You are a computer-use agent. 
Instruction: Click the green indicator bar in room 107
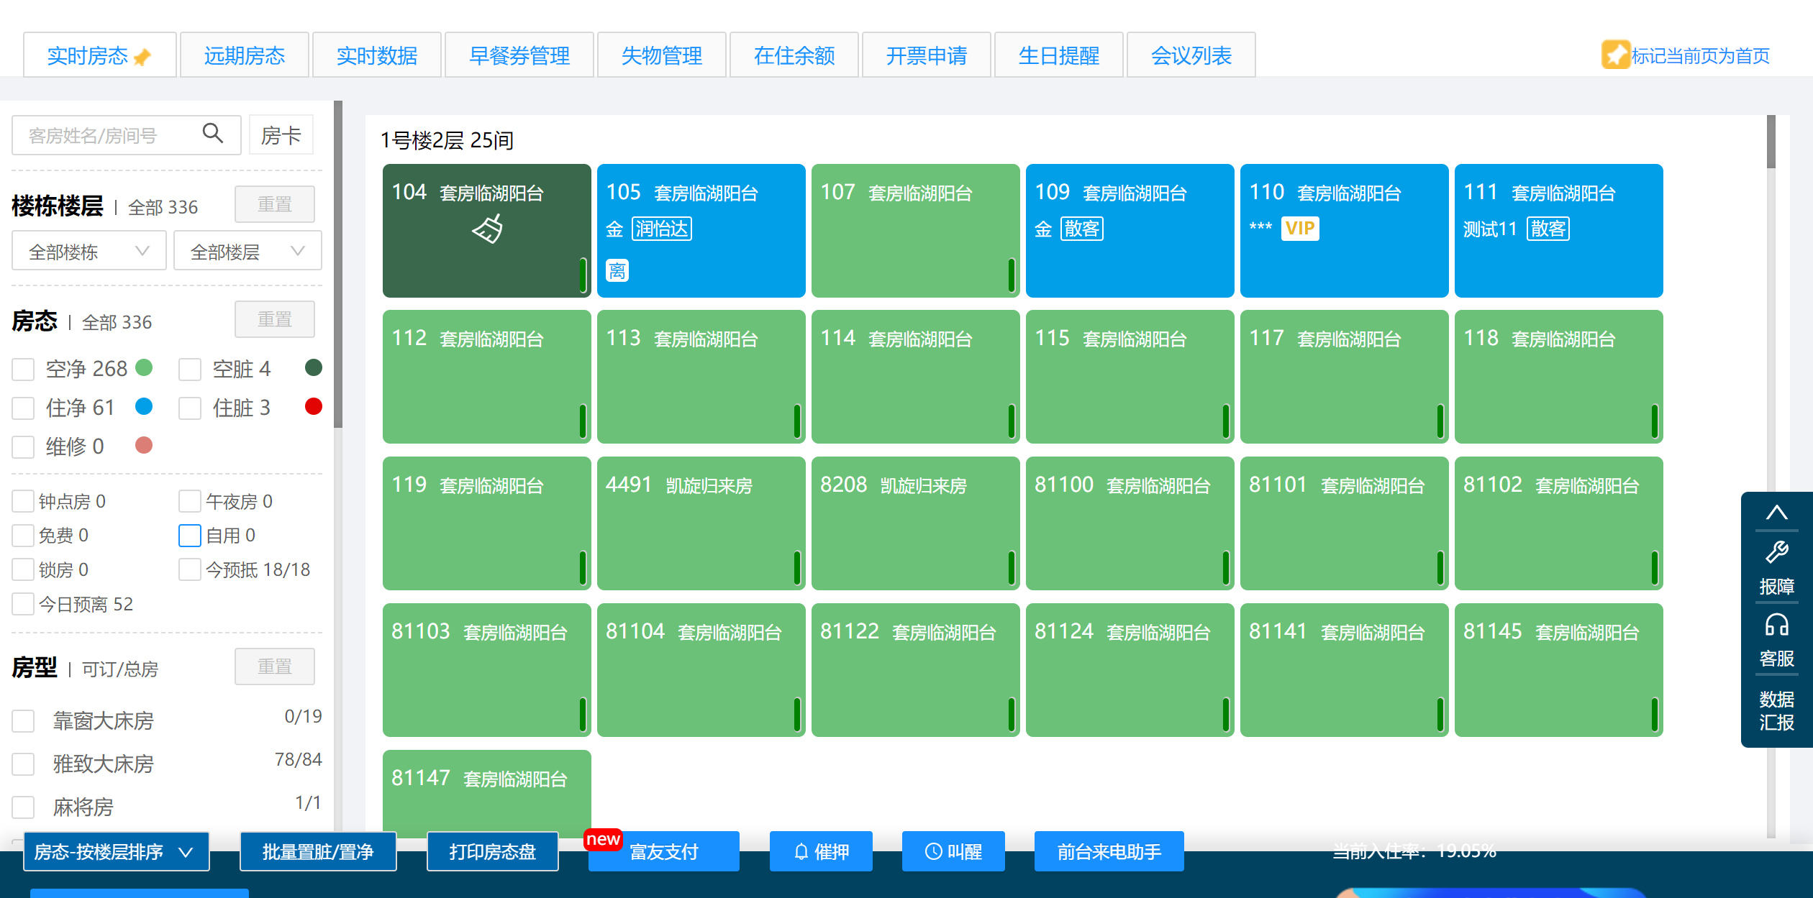[1011, 275]
